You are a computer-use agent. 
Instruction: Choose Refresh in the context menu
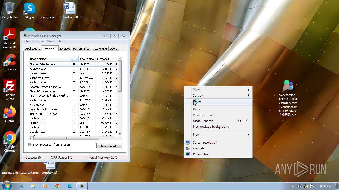[218, 101]
